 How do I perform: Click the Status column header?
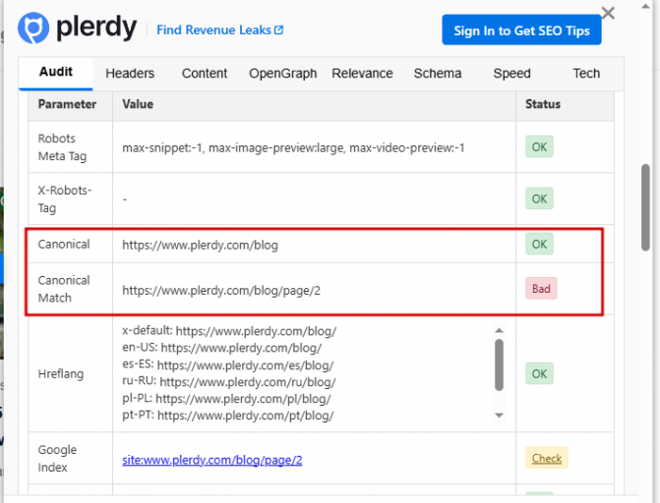point(543,104)
